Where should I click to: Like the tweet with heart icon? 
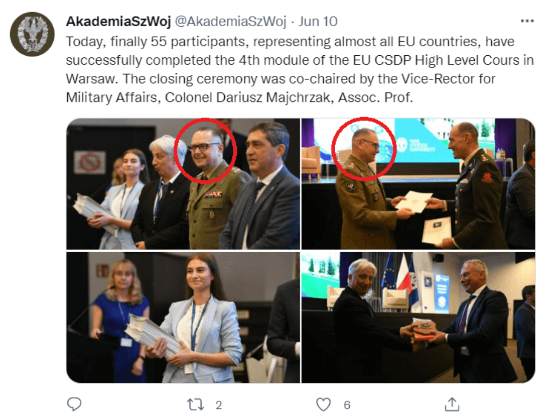[323, 404]
